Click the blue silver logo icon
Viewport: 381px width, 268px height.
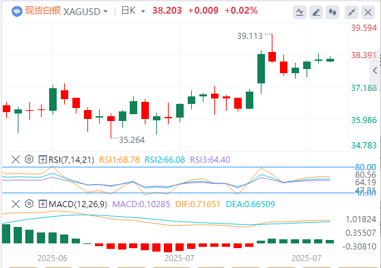point(17,11)
